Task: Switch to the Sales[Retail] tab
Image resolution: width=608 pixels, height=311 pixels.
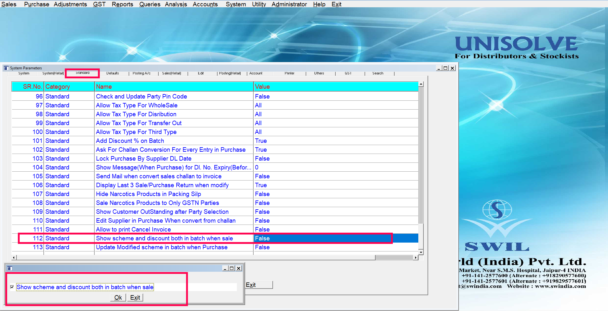Action: click(172, 73)
